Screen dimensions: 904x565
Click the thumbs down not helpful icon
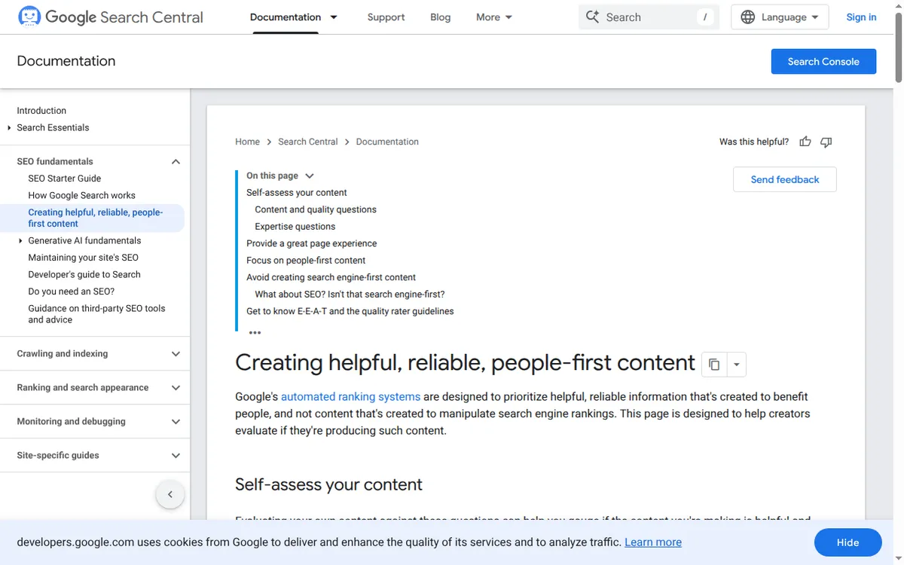coord(826,142)
